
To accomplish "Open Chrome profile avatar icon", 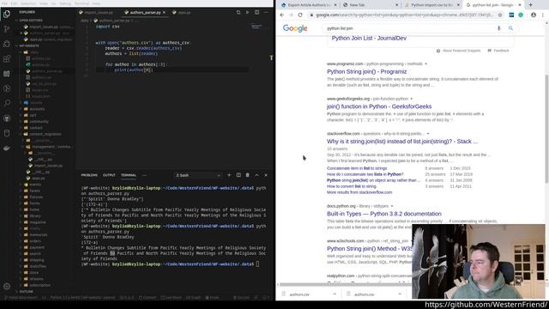I will (534, 15).
